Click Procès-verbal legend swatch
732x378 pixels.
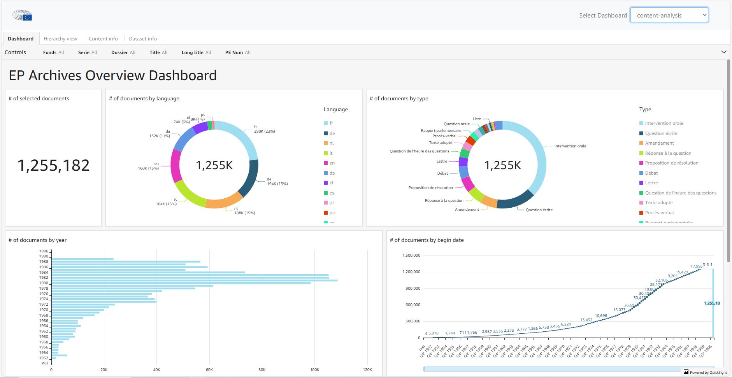641,213
